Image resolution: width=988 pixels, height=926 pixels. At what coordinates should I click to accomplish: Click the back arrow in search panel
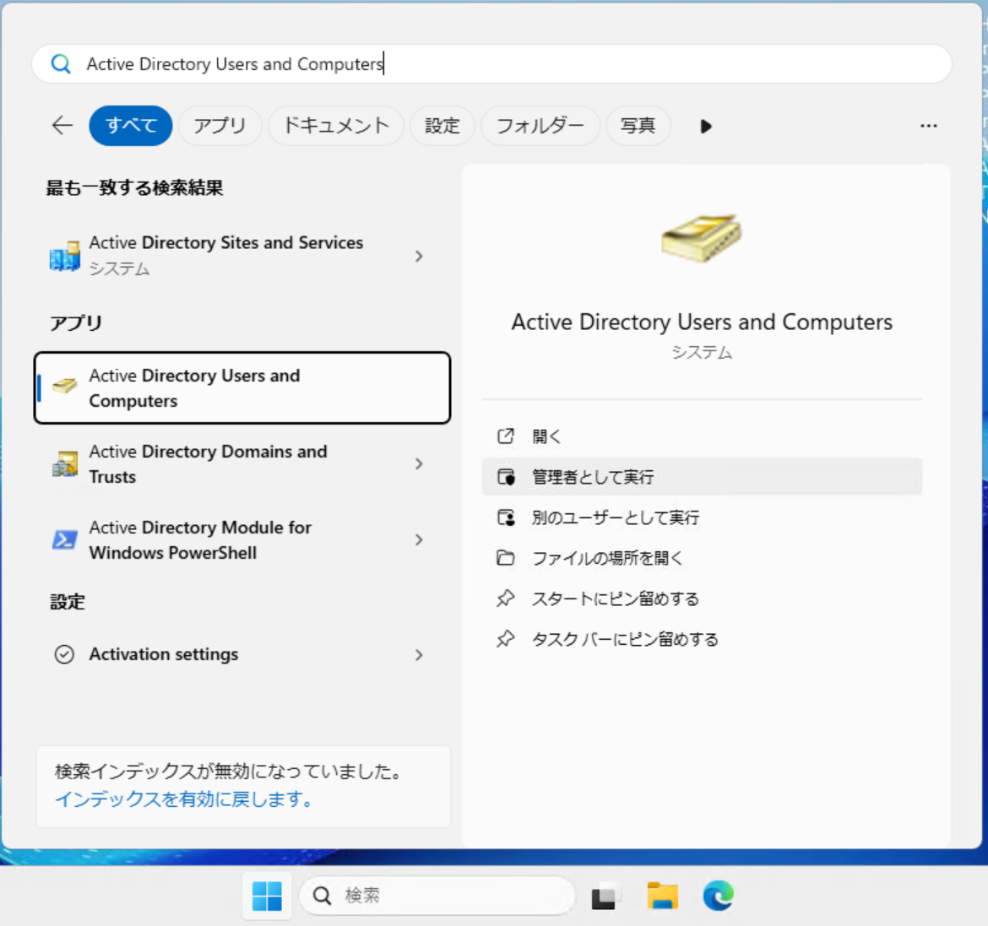62,126
